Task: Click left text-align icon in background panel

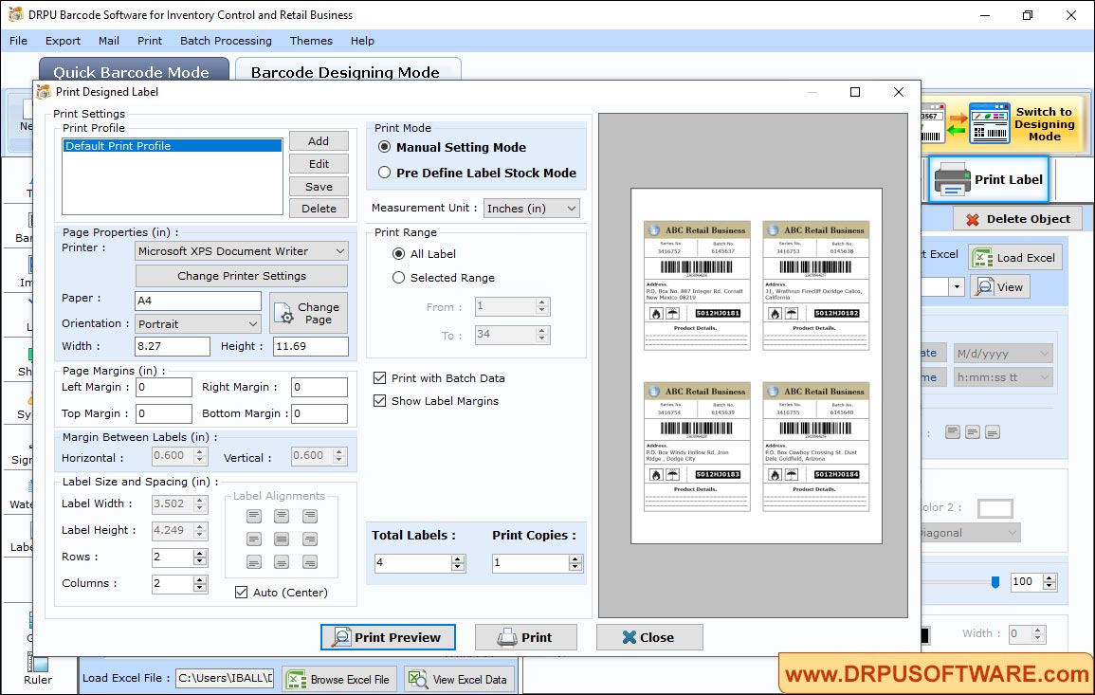Action: click(953, 432)
